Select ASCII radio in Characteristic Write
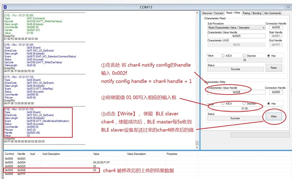This screenshot has height=179, width=292. (x=223, y=104)
